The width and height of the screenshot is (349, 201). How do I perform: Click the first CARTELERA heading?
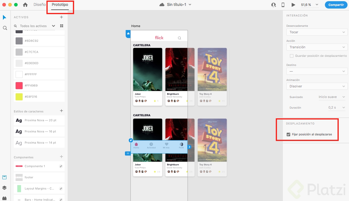pyautogui.click(x=141, y=45)
